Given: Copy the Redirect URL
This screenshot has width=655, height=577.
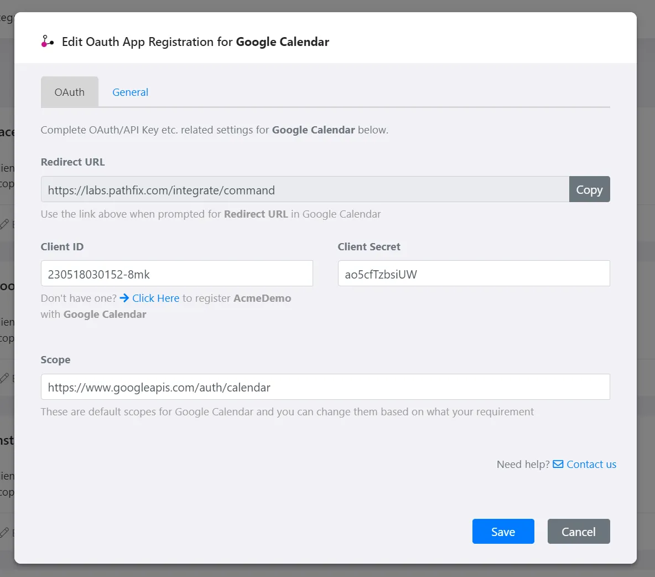Looking at the screenshot, I should (x=589, y=189).
